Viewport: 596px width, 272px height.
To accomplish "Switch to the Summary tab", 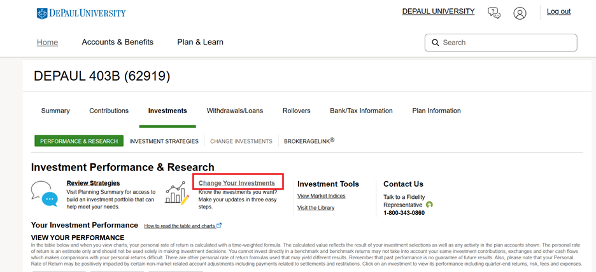I will pos(55,111).
